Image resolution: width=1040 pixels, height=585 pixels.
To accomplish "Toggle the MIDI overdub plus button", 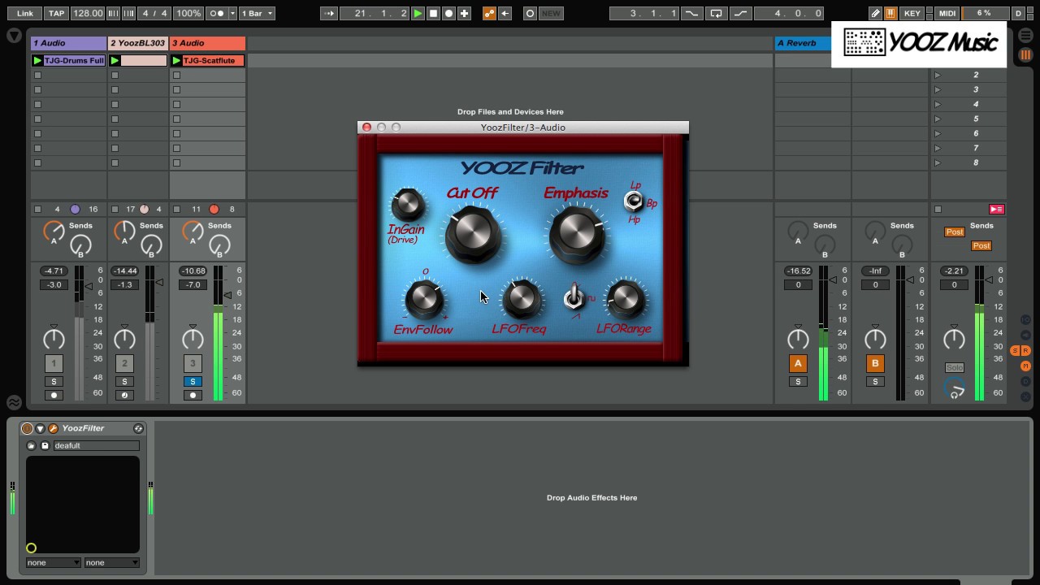I will tap(464, 13).
